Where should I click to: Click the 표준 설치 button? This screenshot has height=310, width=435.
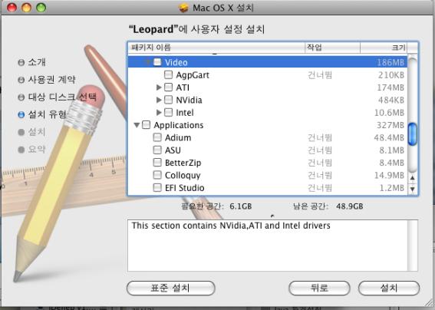pos(170,288)
